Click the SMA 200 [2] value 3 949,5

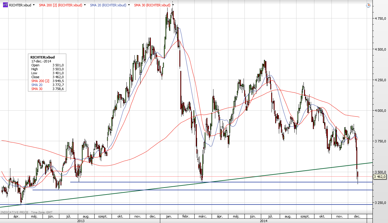(x=58, y=81)
